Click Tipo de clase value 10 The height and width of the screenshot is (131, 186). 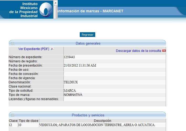pyautogui.click(x=20, y=125)
